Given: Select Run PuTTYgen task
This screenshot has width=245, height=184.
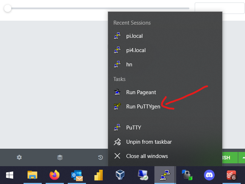Looking at the screenshot, I should [x=165, y=107].
